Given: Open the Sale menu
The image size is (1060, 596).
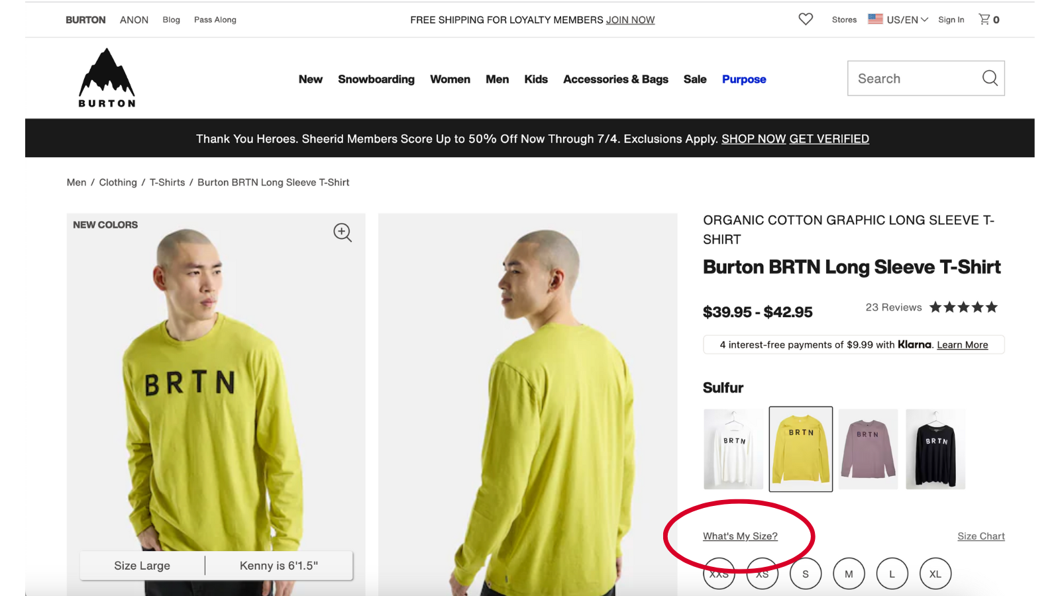Looking at the screenshot, I should (x=695, y=79).
